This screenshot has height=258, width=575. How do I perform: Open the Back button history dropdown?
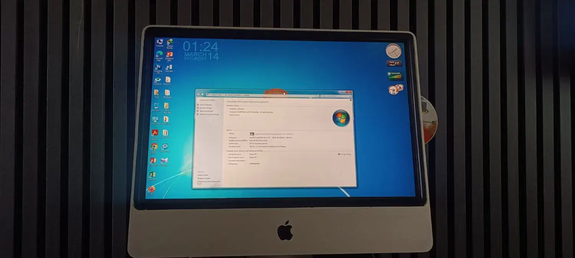coord(204,94)
